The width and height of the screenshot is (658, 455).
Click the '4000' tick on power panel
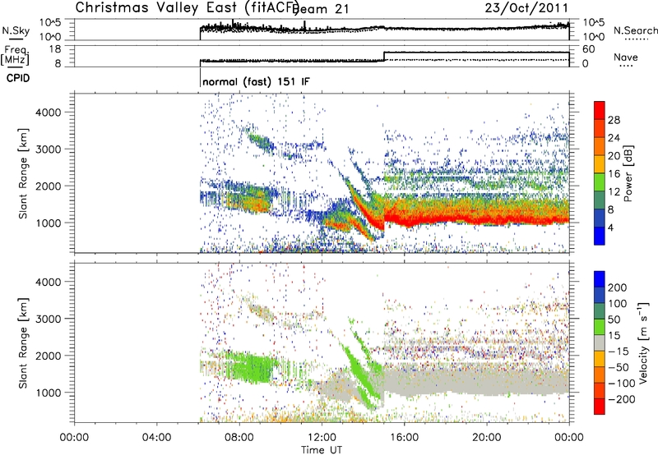pos(49,113)
